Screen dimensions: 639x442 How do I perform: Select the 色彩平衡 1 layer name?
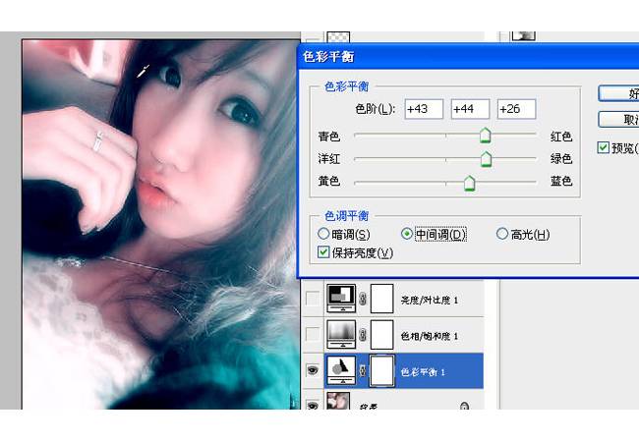pyautogui.click(x=423, y=372)
